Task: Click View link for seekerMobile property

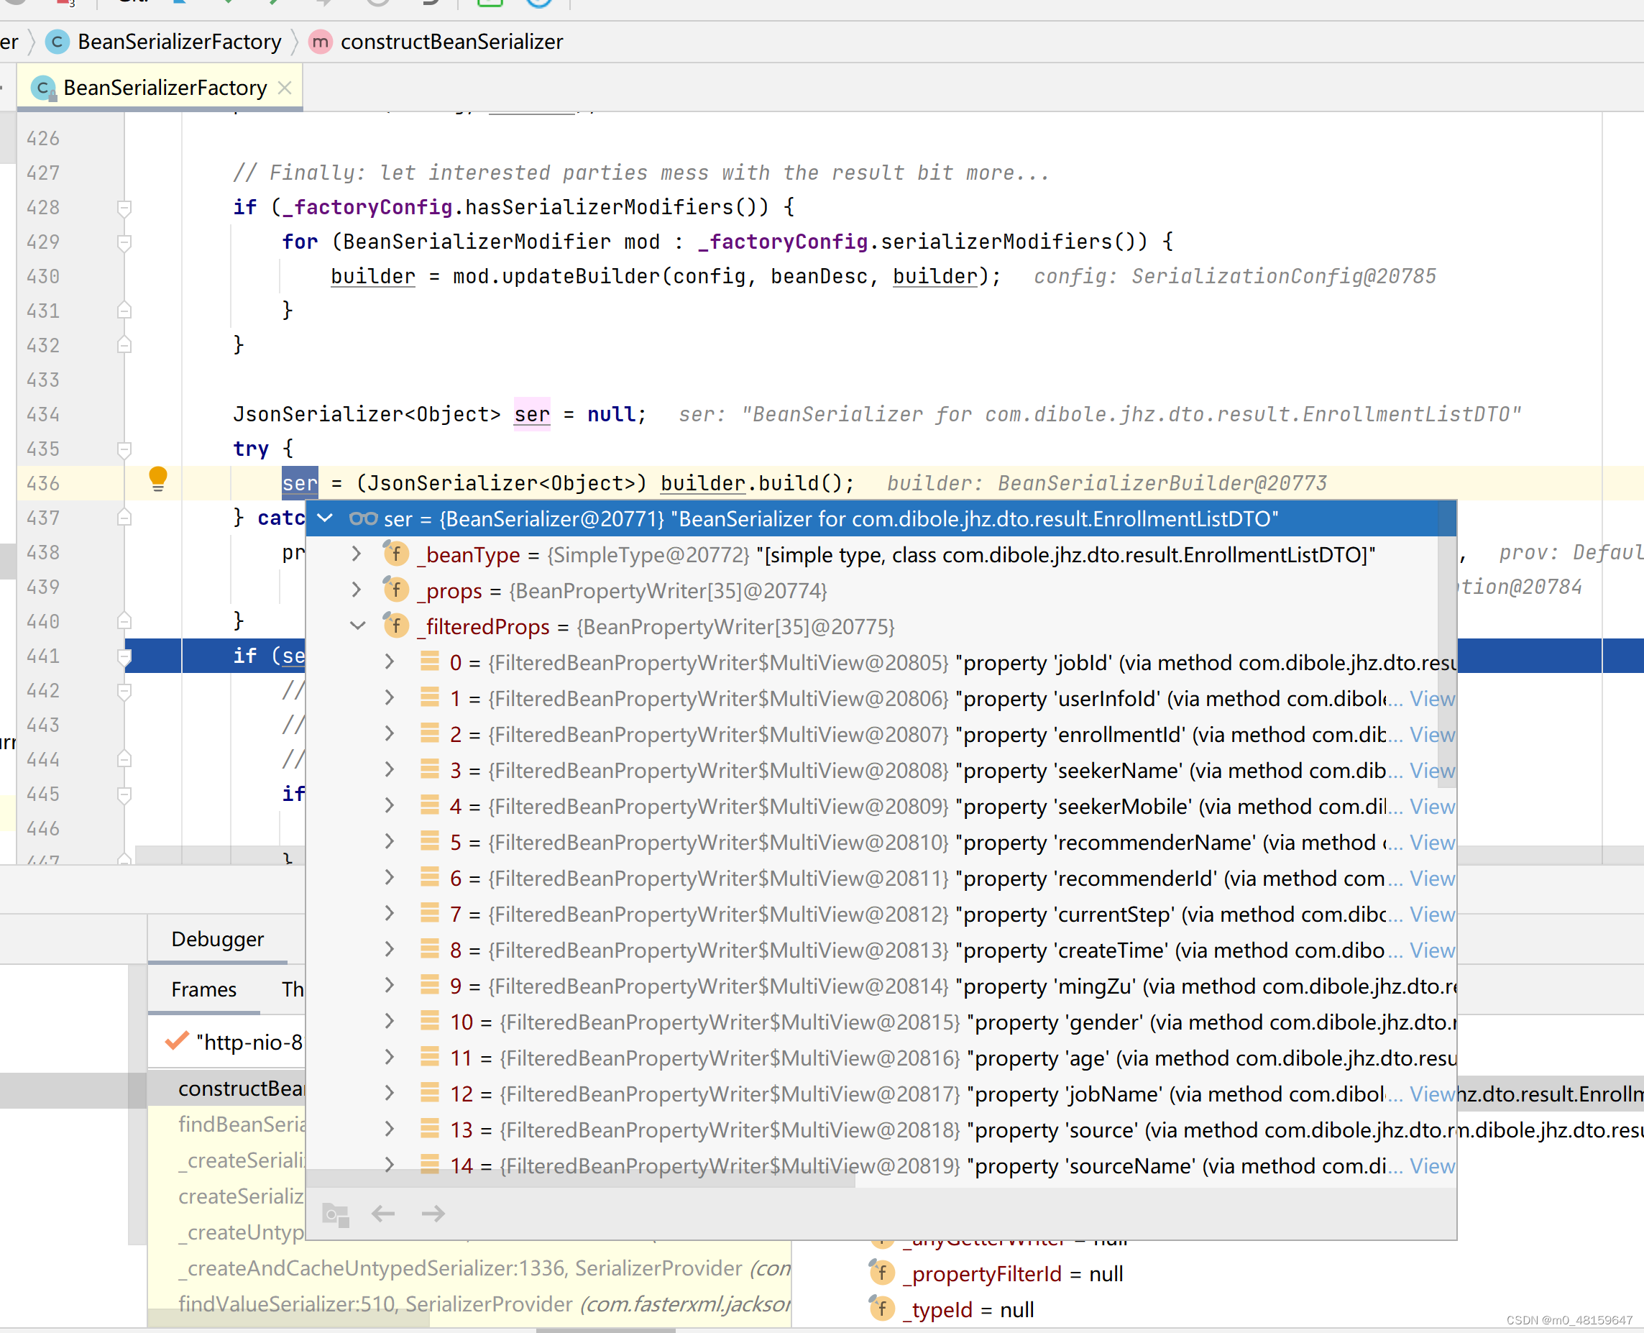Action: (x=1432, y=807)
